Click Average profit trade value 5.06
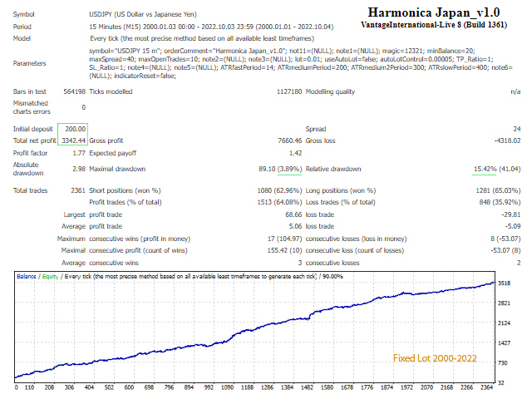 click(296, 226)
